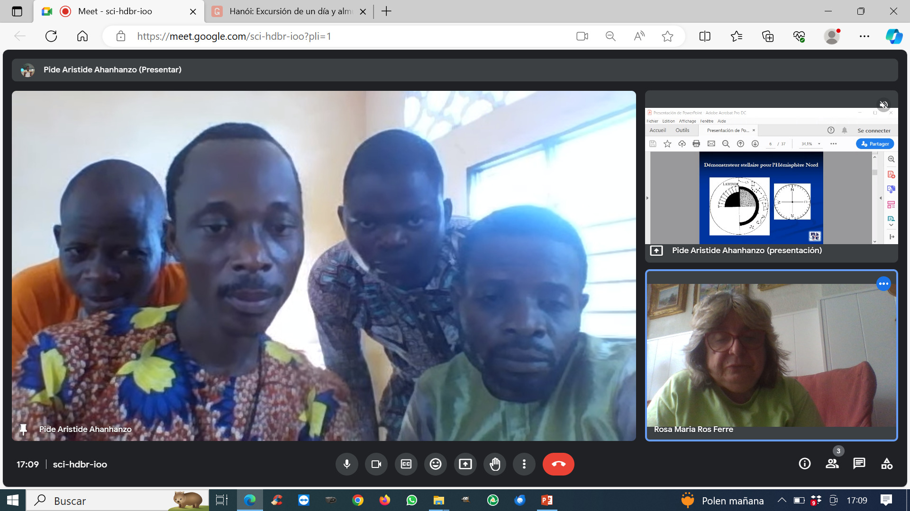Go to the browser home page
Image resolution: width=910 pixels, height=511 pixels.
(x=82, y=36)
